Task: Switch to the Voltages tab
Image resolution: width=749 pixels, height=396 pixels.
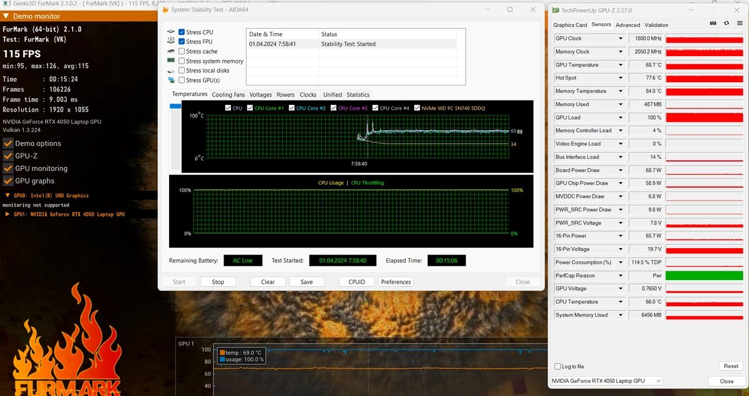Action: tap(260, 95)
